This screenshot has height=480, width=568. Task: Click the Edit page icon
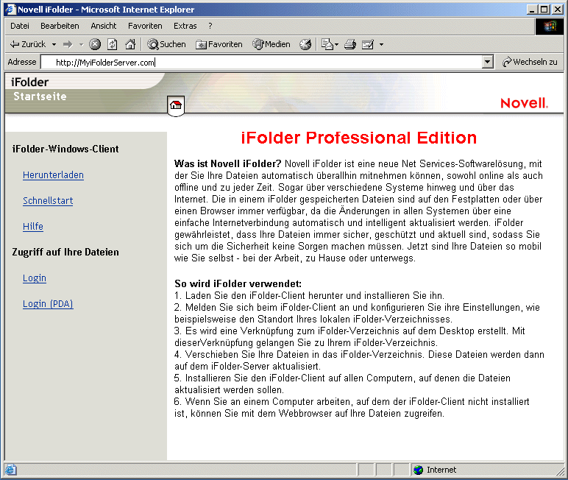[368, 44]
